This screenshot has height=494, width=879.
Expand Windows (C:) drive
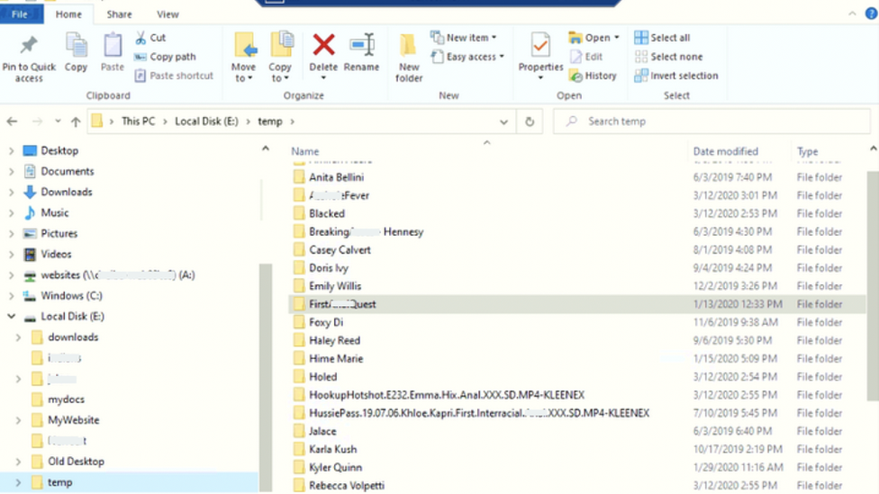[x=11, y=296]
